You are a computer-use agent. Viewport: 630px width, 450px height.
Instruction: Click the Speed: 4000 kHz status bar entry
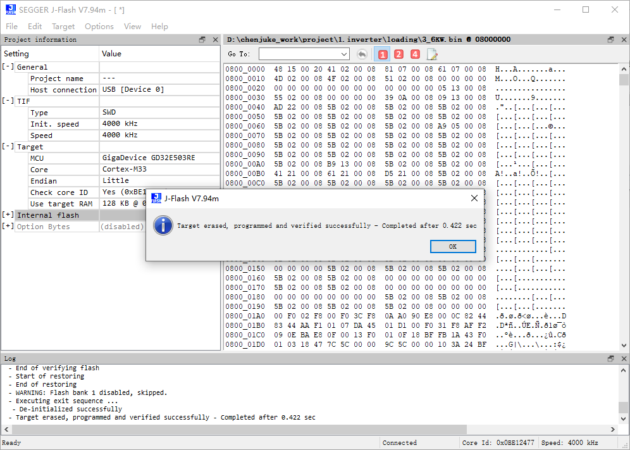click(x=570, y=443)
